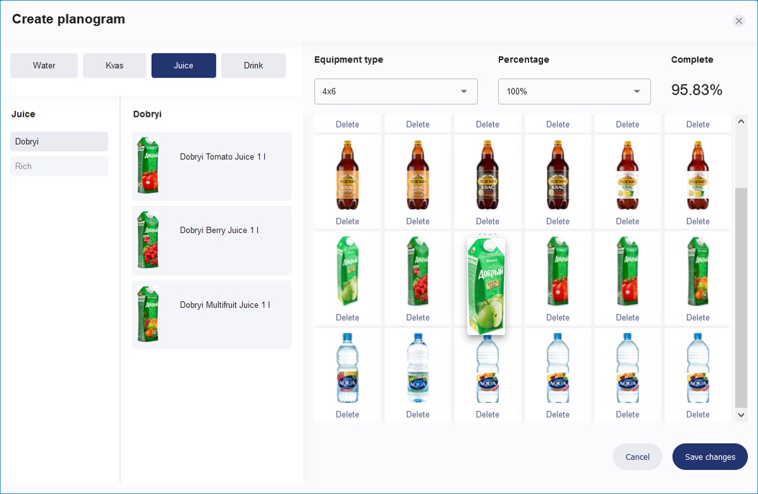Expand the Percentage 100% dropdown
The height and width of the screenshot is (494, 758).
coord(574,92)
